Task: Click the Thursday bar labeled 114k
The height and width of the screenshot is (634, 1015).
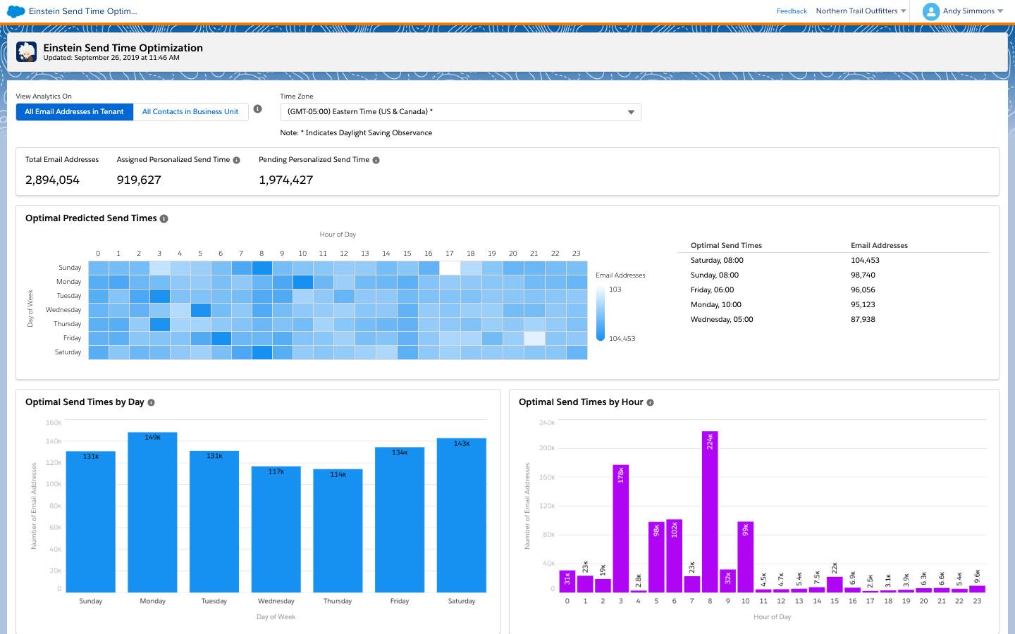Action: [338, 530]
